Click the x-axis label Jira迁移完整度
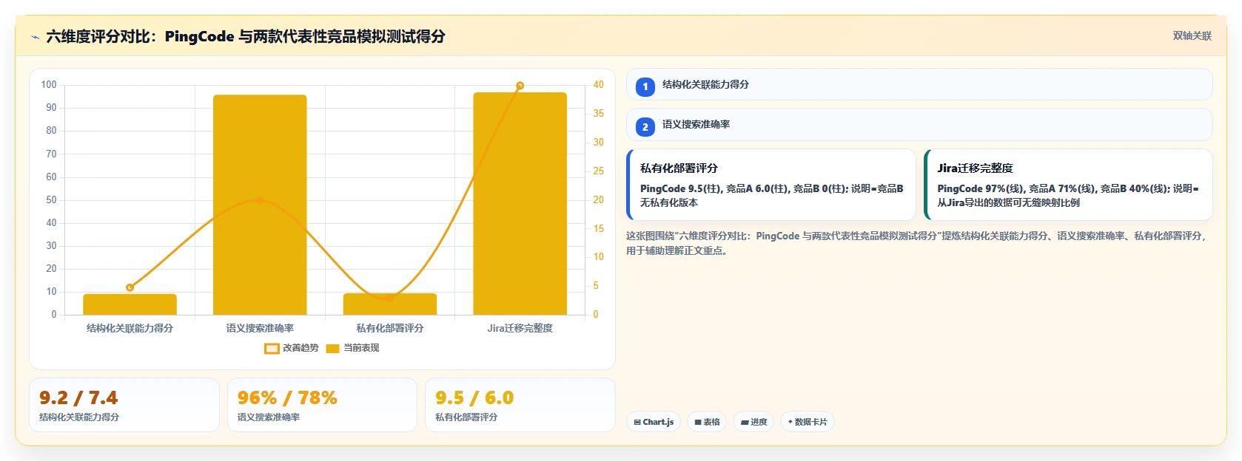Image resolution: width=1242 pixels, height=461 pixels. pos(520,328)
